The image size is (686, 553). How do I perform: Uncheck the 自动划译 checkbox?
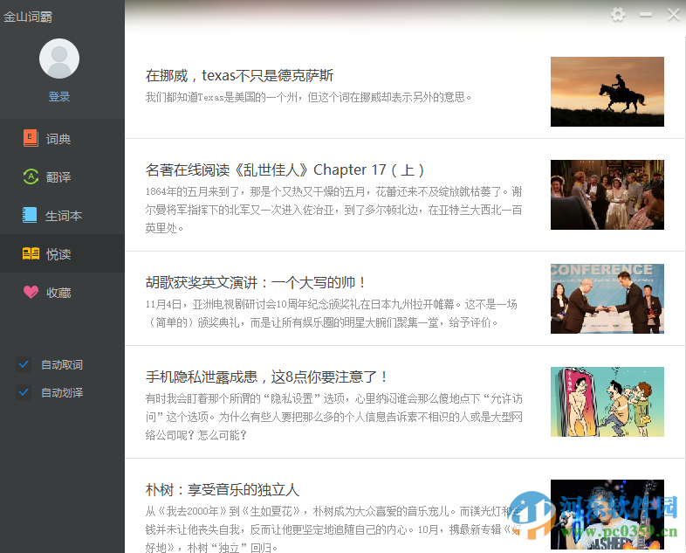pyautogui.click(x=24, y=392)
